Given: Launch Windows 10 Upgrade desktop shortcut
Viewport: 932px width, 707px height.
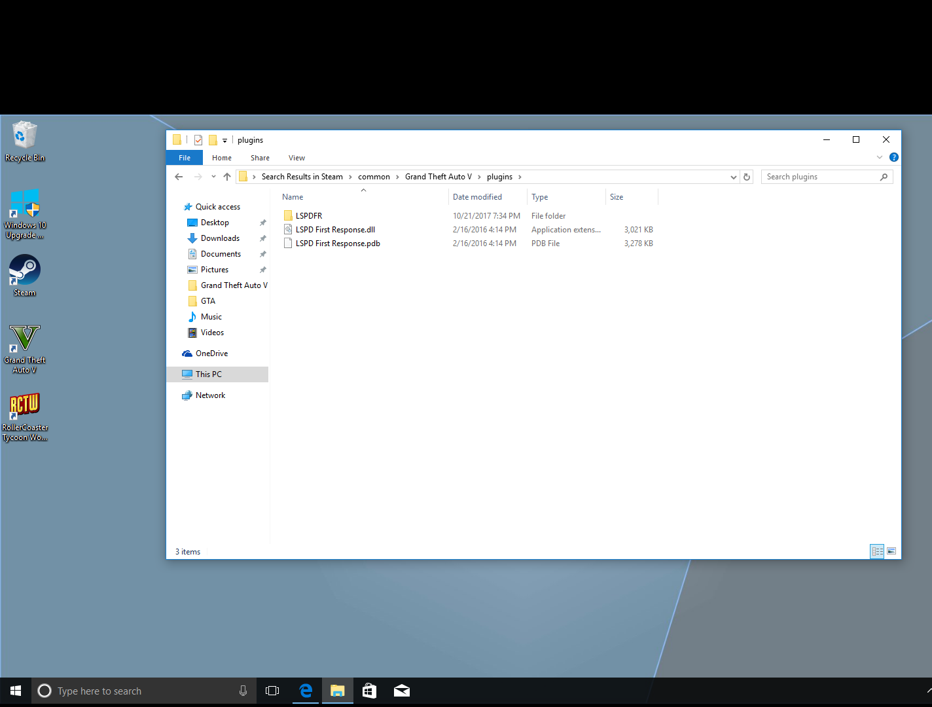Looking at the screenshot, I should click(25, 214).
